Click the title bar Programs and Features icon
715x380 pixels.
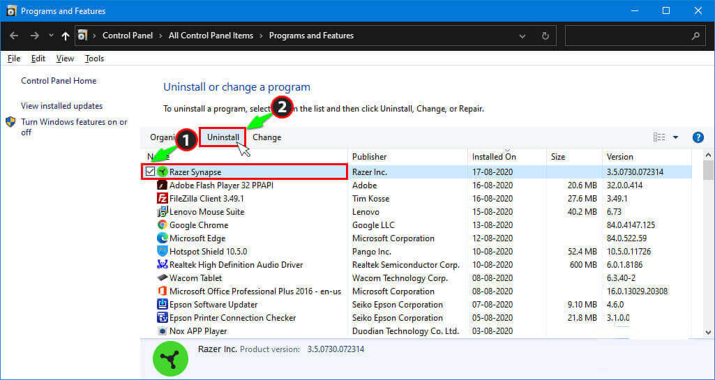point(12,10)
